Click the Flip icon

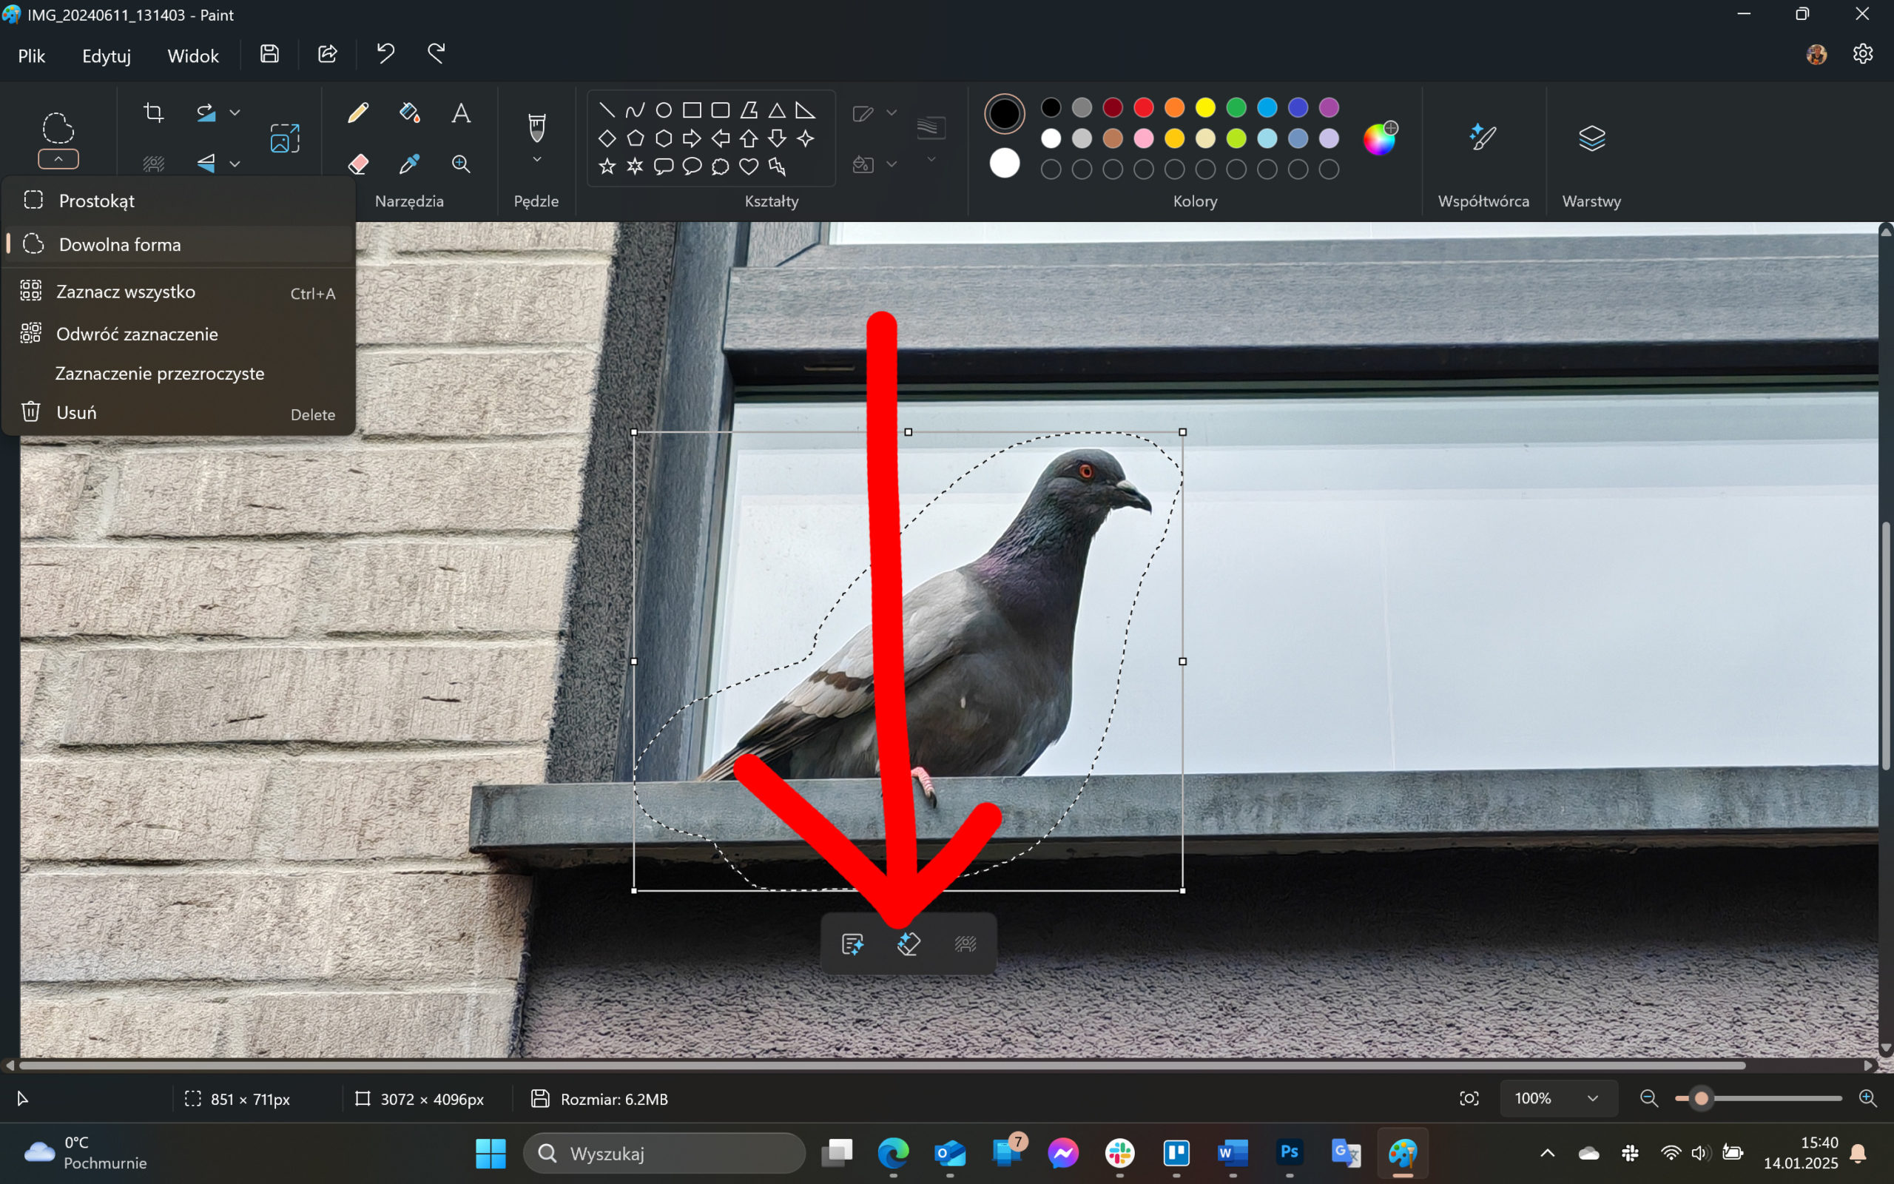click(206, 164)
